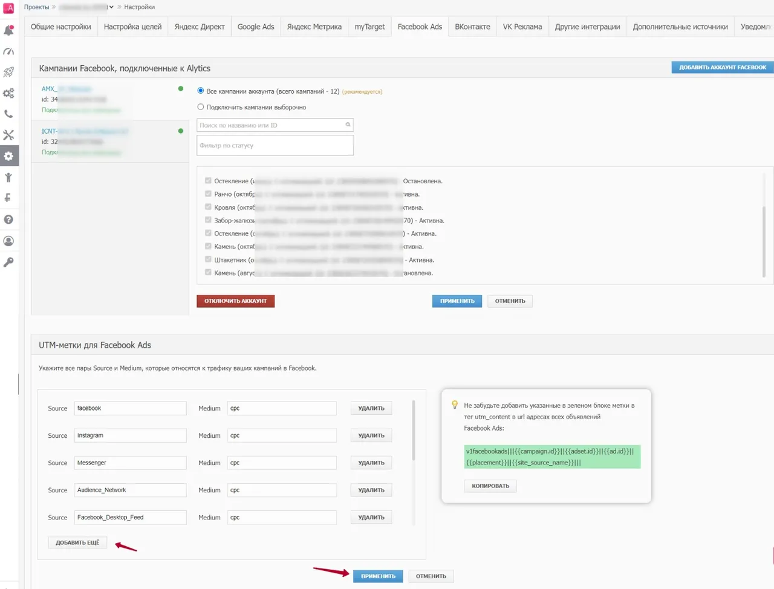Switch to the 'Яндекс Метрика' tab

click(314, 27)
